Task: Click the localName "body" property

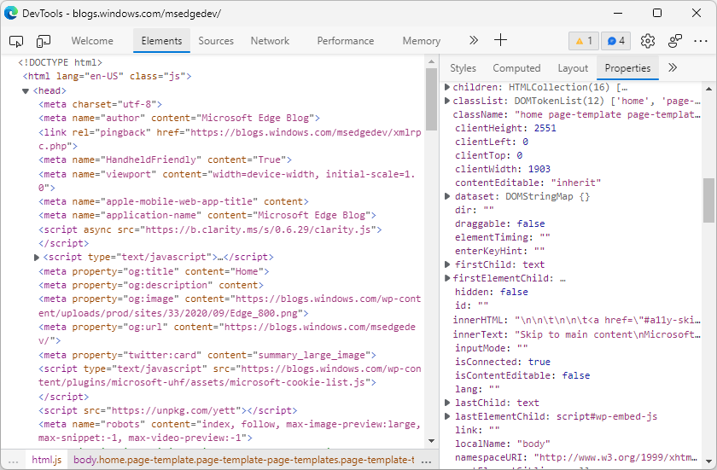Action: pyautogui.click(x=502, y=444)
